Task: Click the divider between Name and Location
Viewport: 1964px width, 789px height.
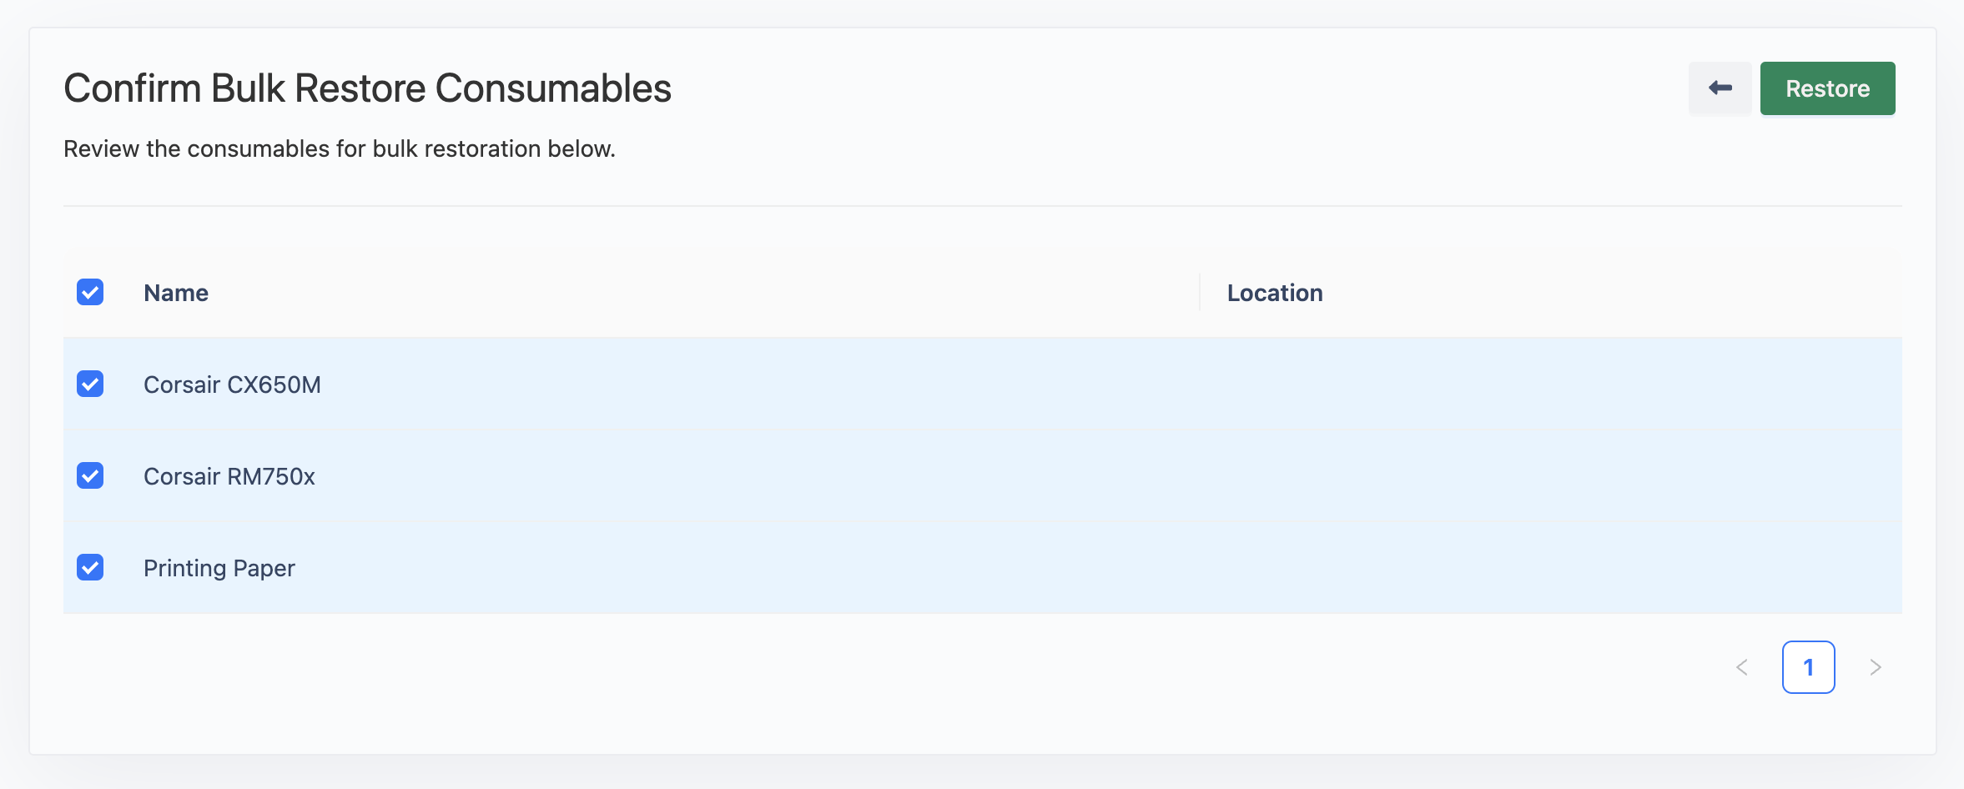Action: pos(1200,293)
